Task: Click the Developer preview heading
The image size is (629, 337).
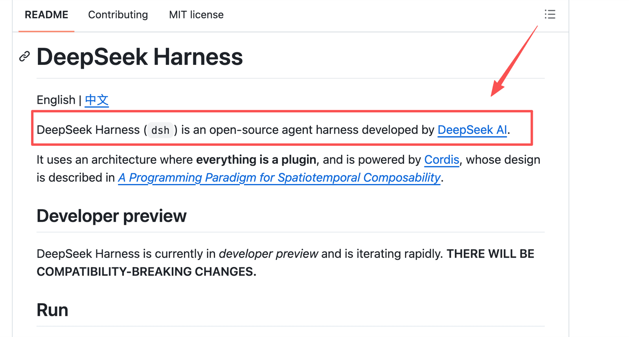Action: tap(112, 216)
